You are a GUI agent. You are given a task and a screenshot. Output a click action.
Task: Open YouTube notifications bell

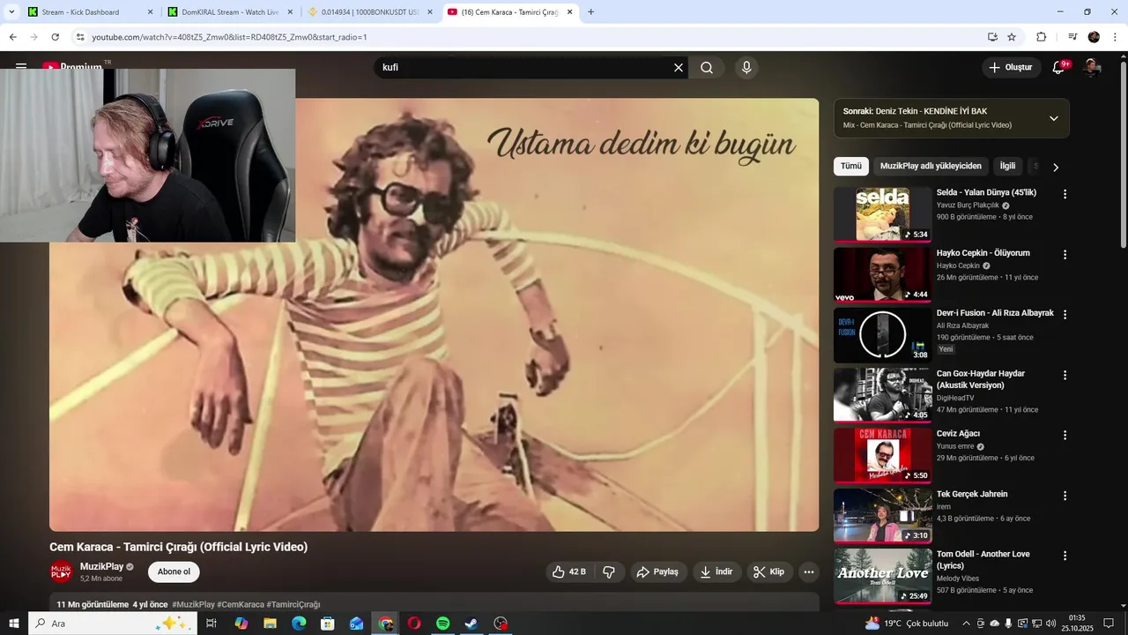click(x=1059, y=67)
